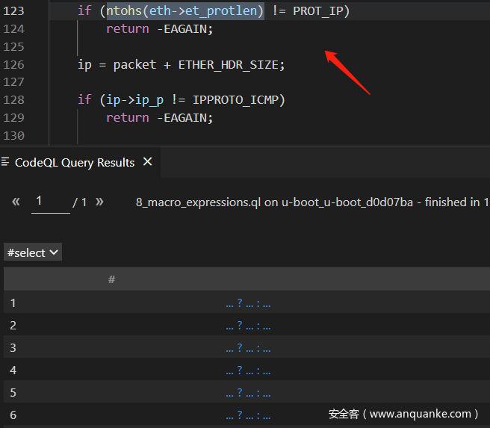Image resolution: width=490 pixels, height=428 pixels.
Task: Open the result link in row 3
Action: [247, 348]
